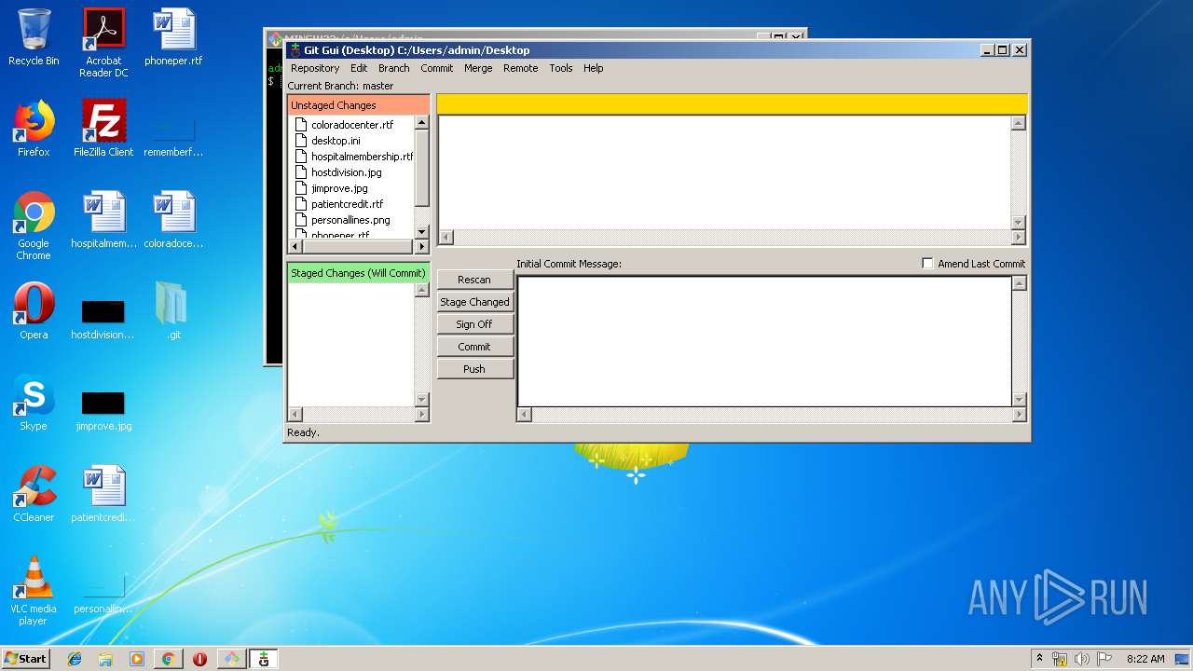Open the Merge menu
This screenshot has width=1193, height=671.
pos(478,68)
